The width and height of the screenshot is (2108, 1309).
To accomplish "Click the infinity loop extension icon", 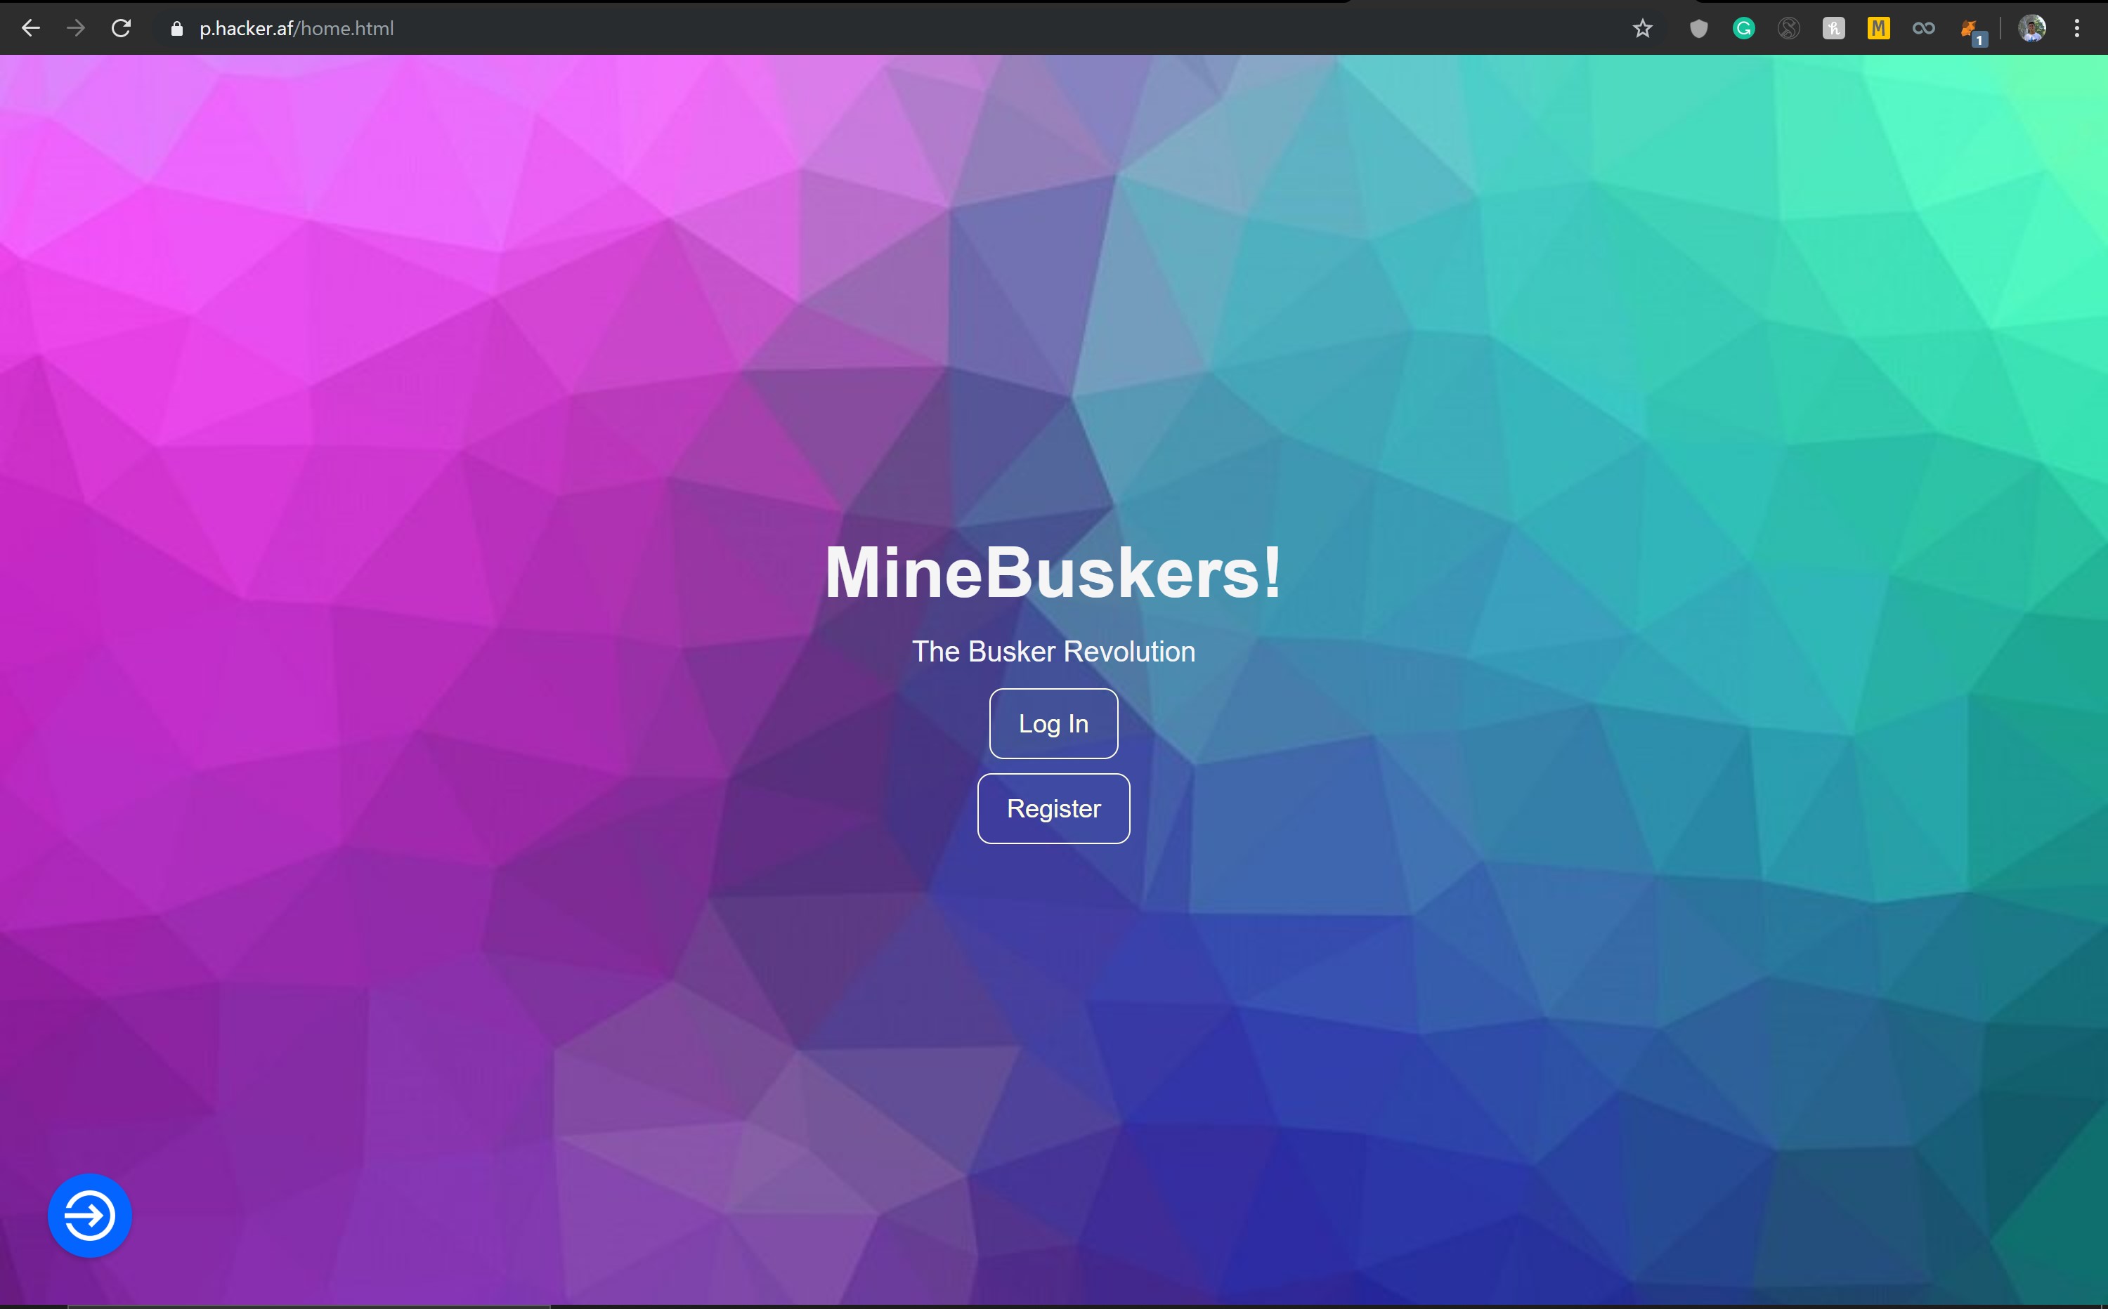I will pyautogui.click(x=1923, y=29).
